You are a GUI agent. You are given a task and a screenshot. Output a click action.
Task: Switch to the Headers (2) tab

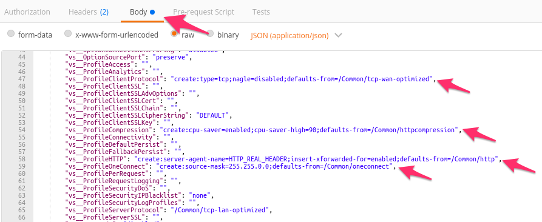pyautogui.click(x=89, y=12)
